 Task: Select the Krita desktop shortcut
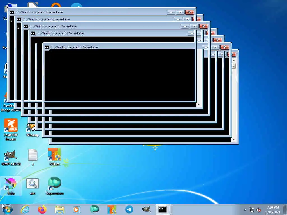coord(11,186)
